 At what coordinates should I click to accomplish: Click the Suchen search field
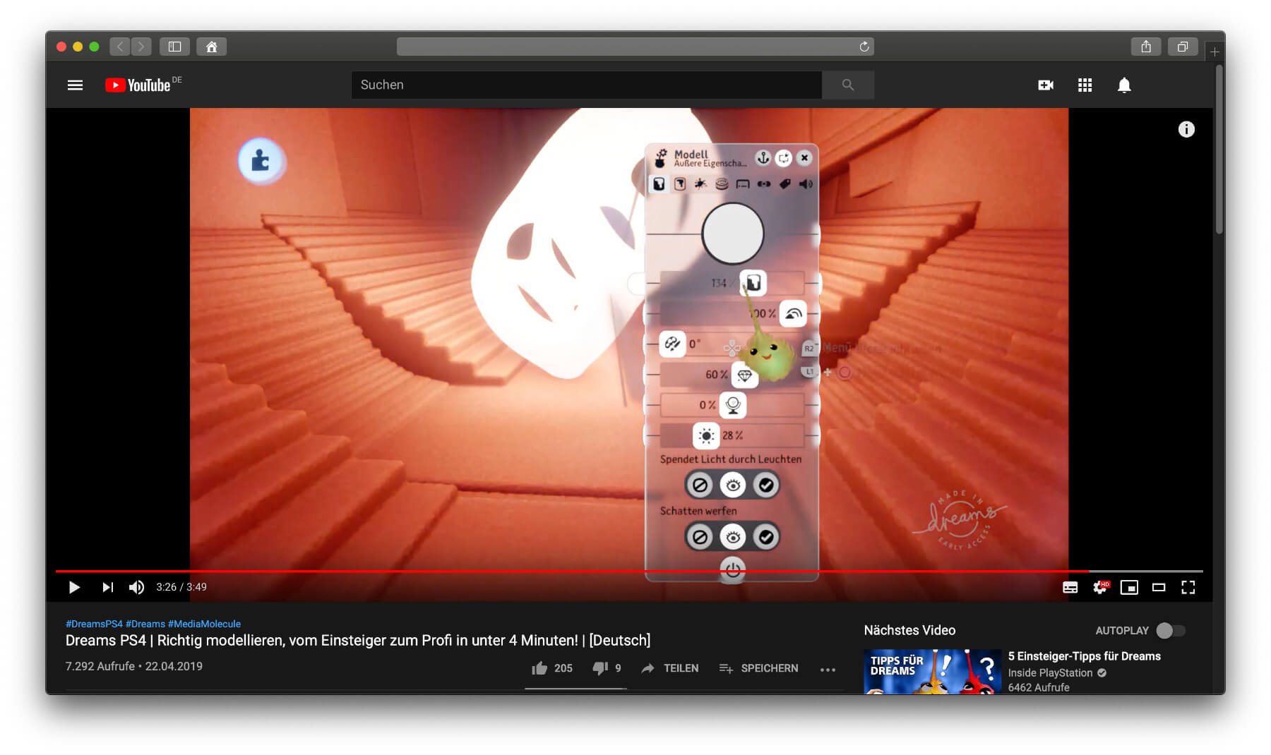point(586,85)
